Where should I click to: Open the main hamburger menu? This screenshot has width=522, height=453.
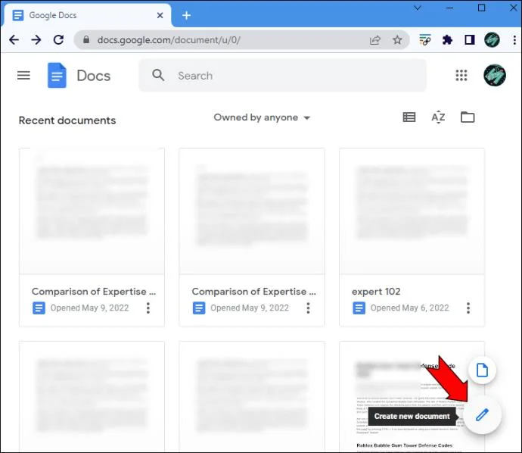click(23, 75)
